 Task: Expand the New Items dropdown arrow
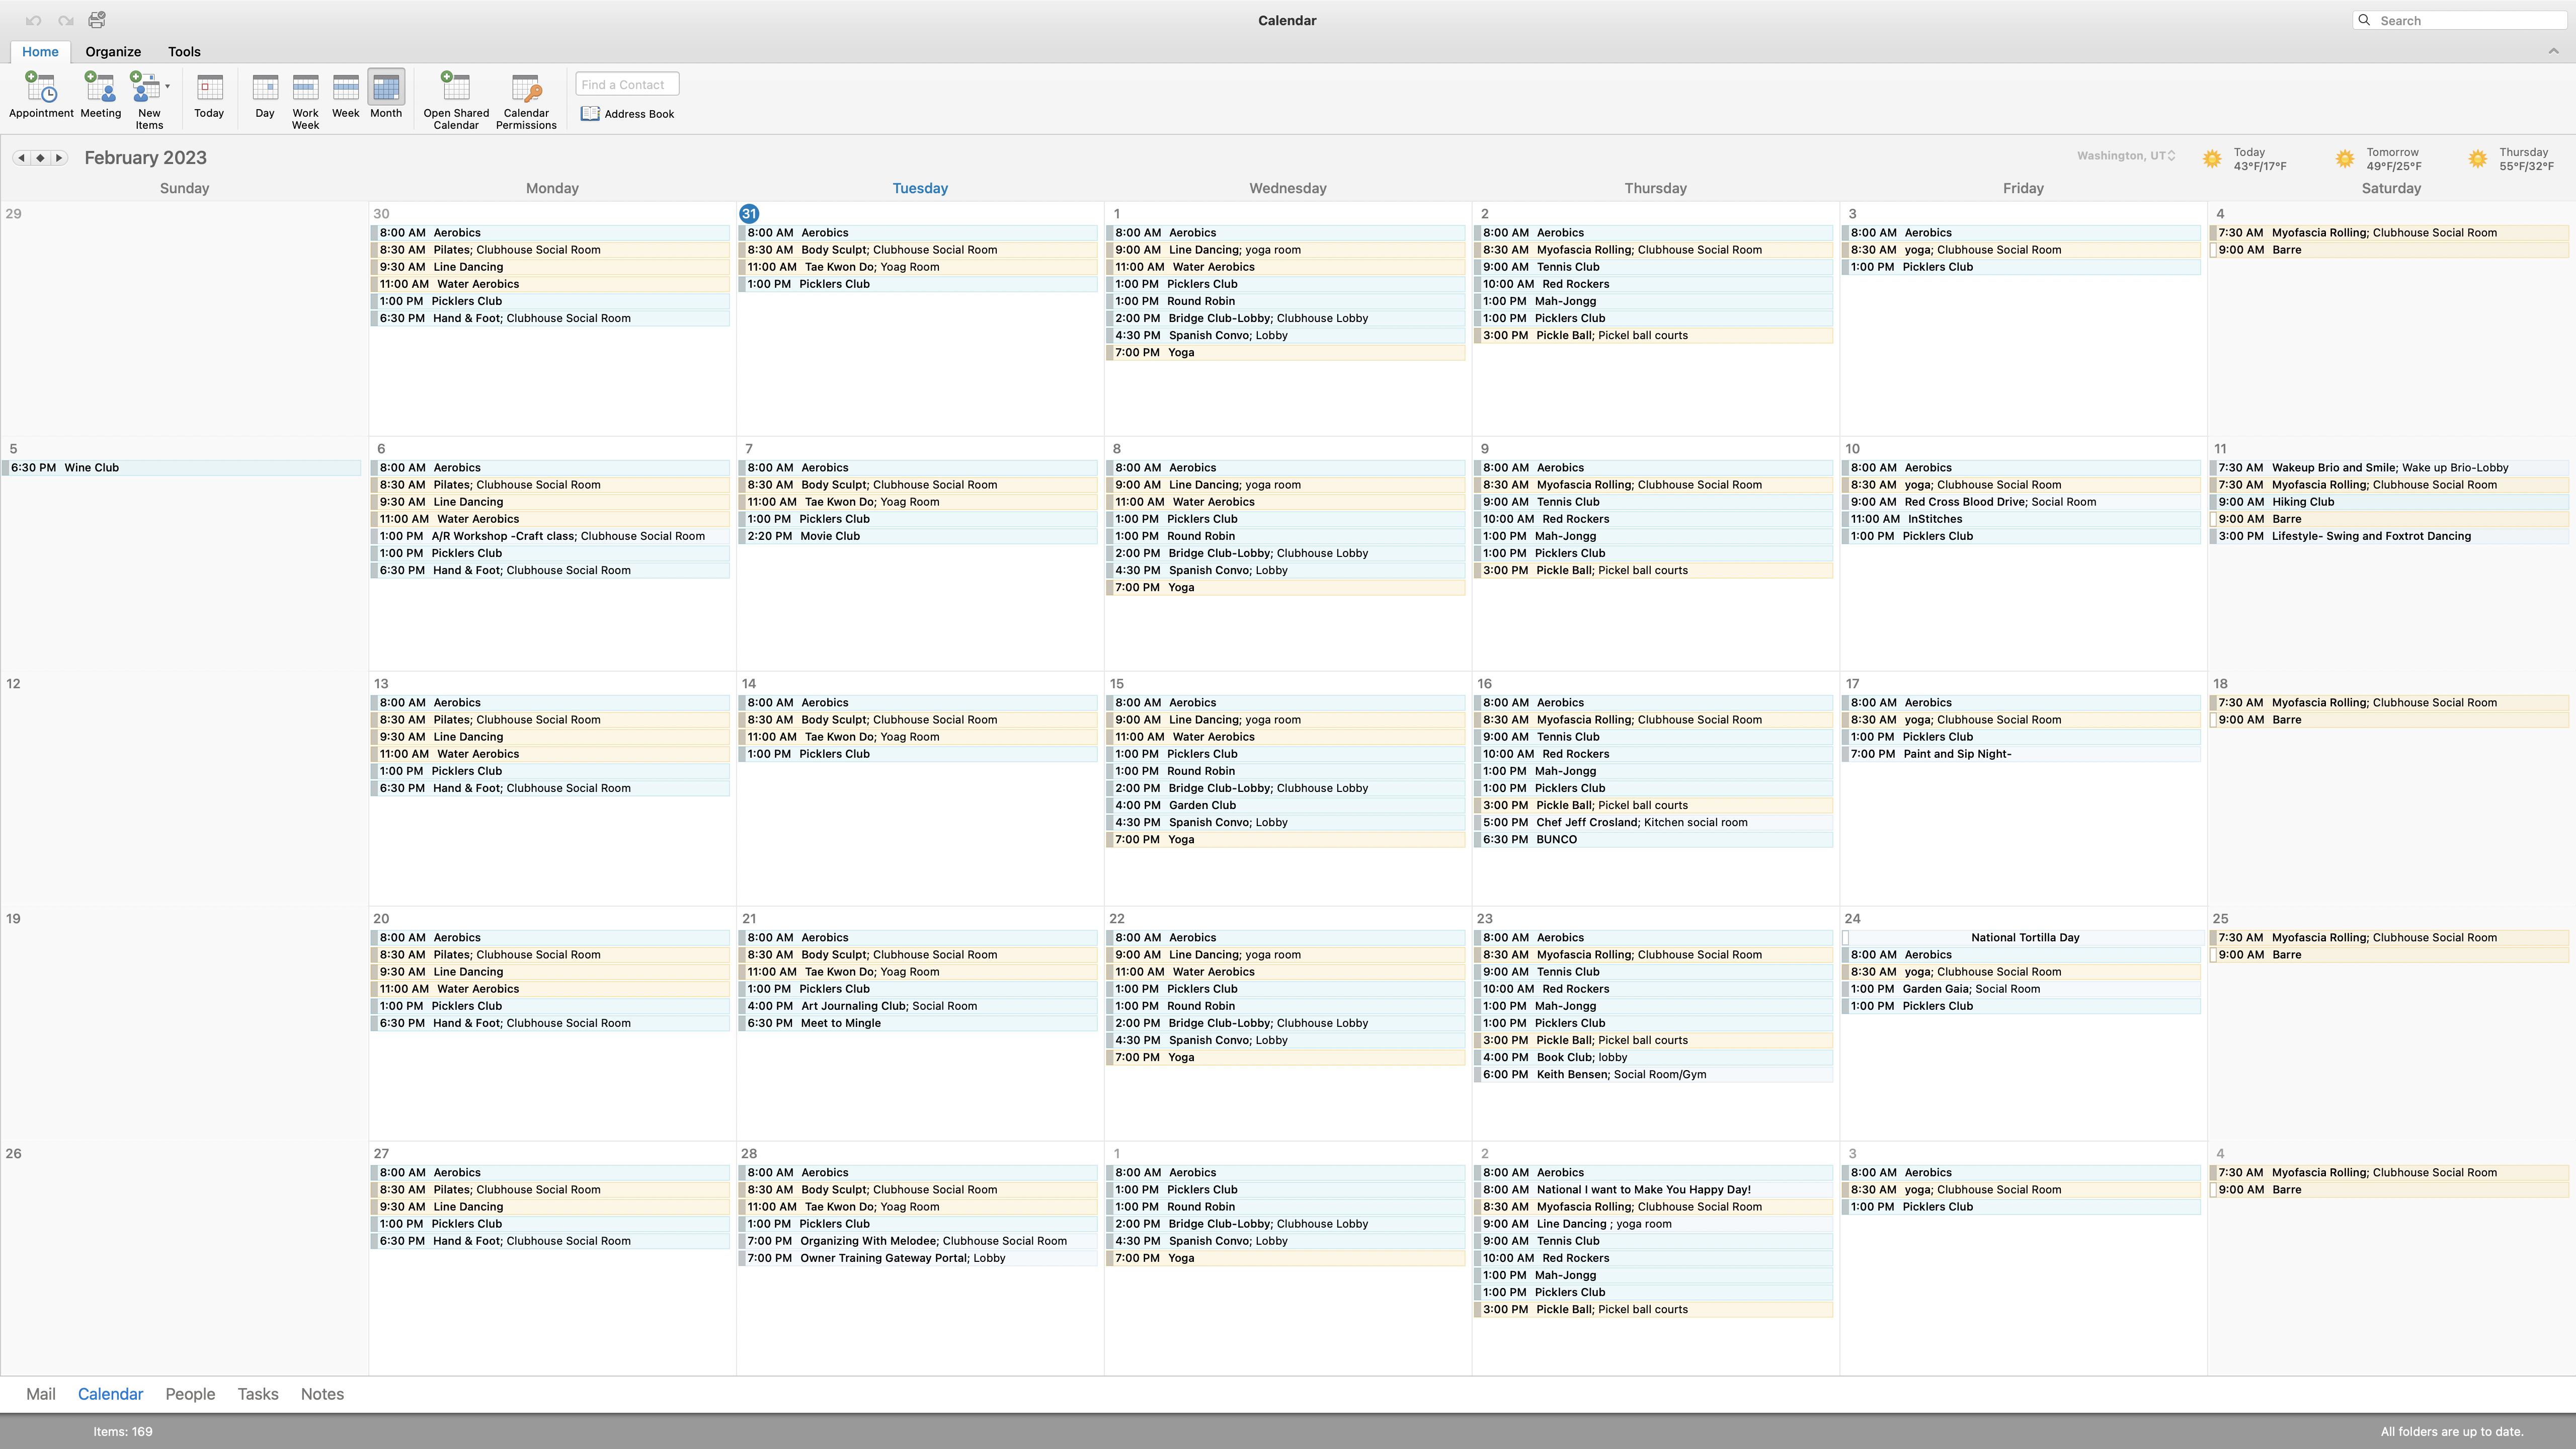click(167, 86)
